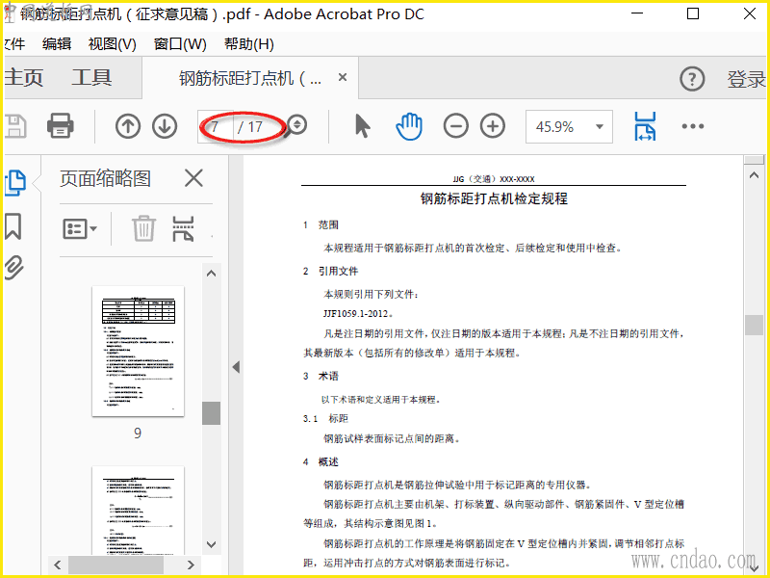Image resolution: width=770 pixels, height=578 pixels.
Task: Open thumbnail options dropdown menu
Action: pyautogui.click(x=80, y=228)
